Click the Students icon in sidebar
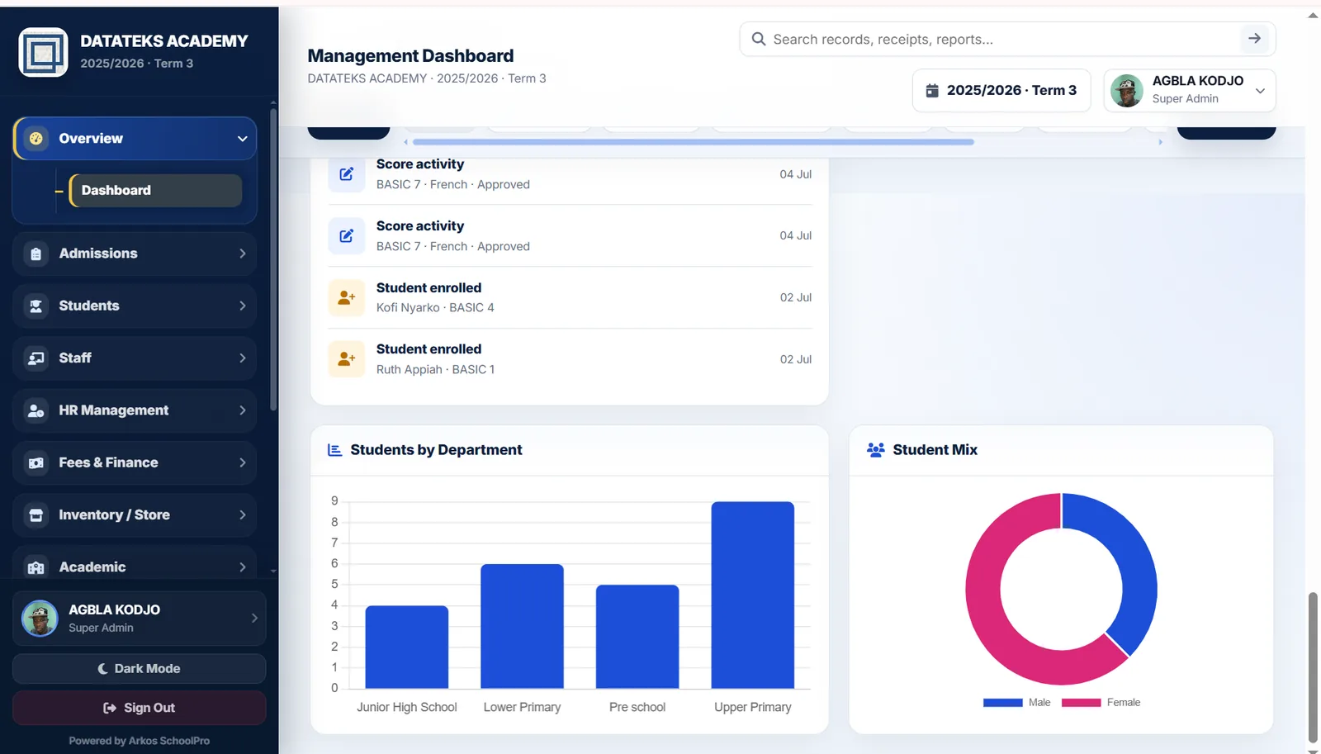The height and width of the screenshot is (754, 1321). pos(36,306)
